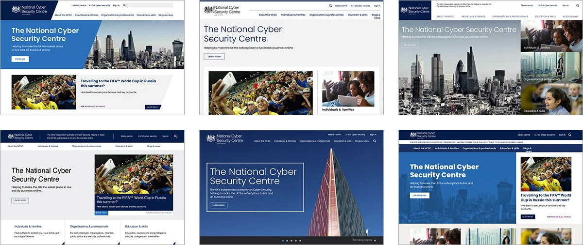This screenshot has height=245, width=583.
Task: Click BLOG POST tag in the bottom-right mockup
Action: [x=528, y=217]
